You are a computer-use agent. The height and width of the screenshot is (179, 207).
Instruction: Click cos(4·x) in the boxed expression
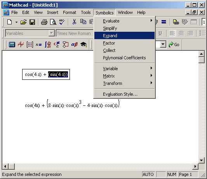[x=33, y=74]
